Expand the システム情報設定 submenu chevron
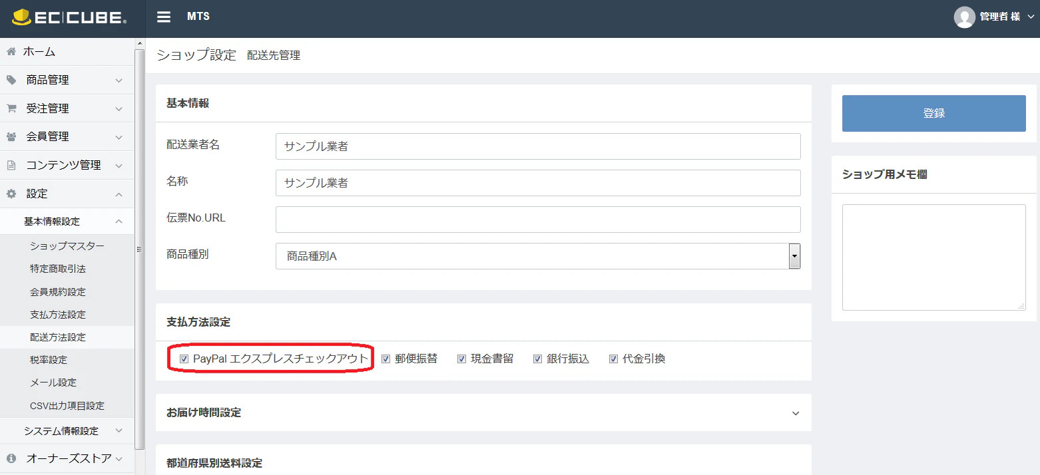Screen dimensions: 1040x475 click(x=119, y=431)
